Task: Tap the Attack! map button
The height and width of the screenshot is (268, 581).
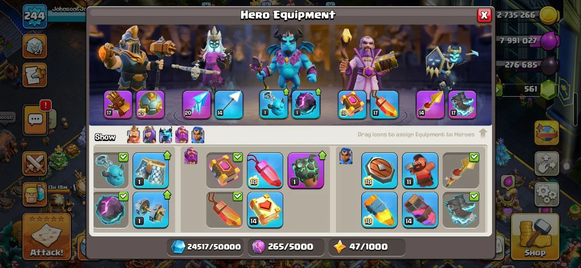Action: click(x=47, y=236)
